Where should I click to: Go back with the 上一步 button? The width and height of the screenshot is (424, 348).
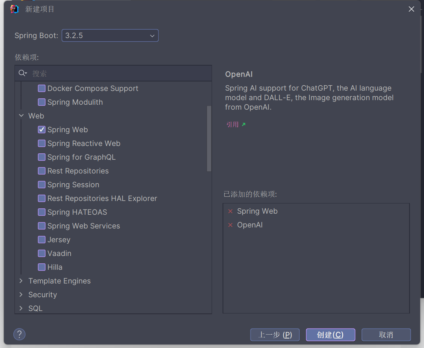tap(275, 335)
